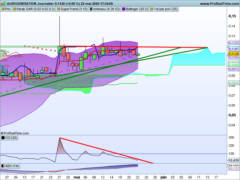
Task: Click the www.ProRealTime.com link
Action: click(220, 4)
